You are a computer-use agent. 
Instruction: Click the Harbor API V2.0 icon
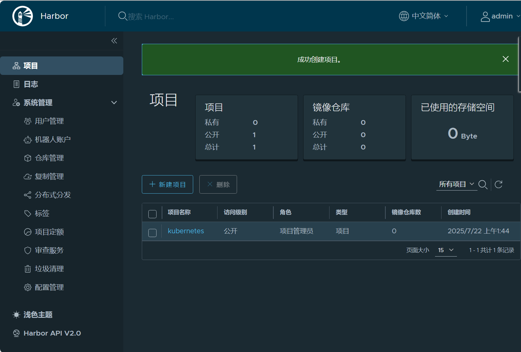[x=16, y=333]
